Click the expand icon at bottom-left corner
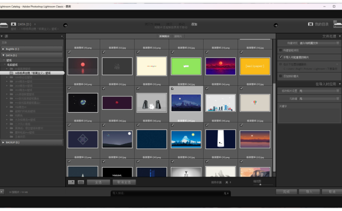 pyautogui.click(x=3, y=192)
